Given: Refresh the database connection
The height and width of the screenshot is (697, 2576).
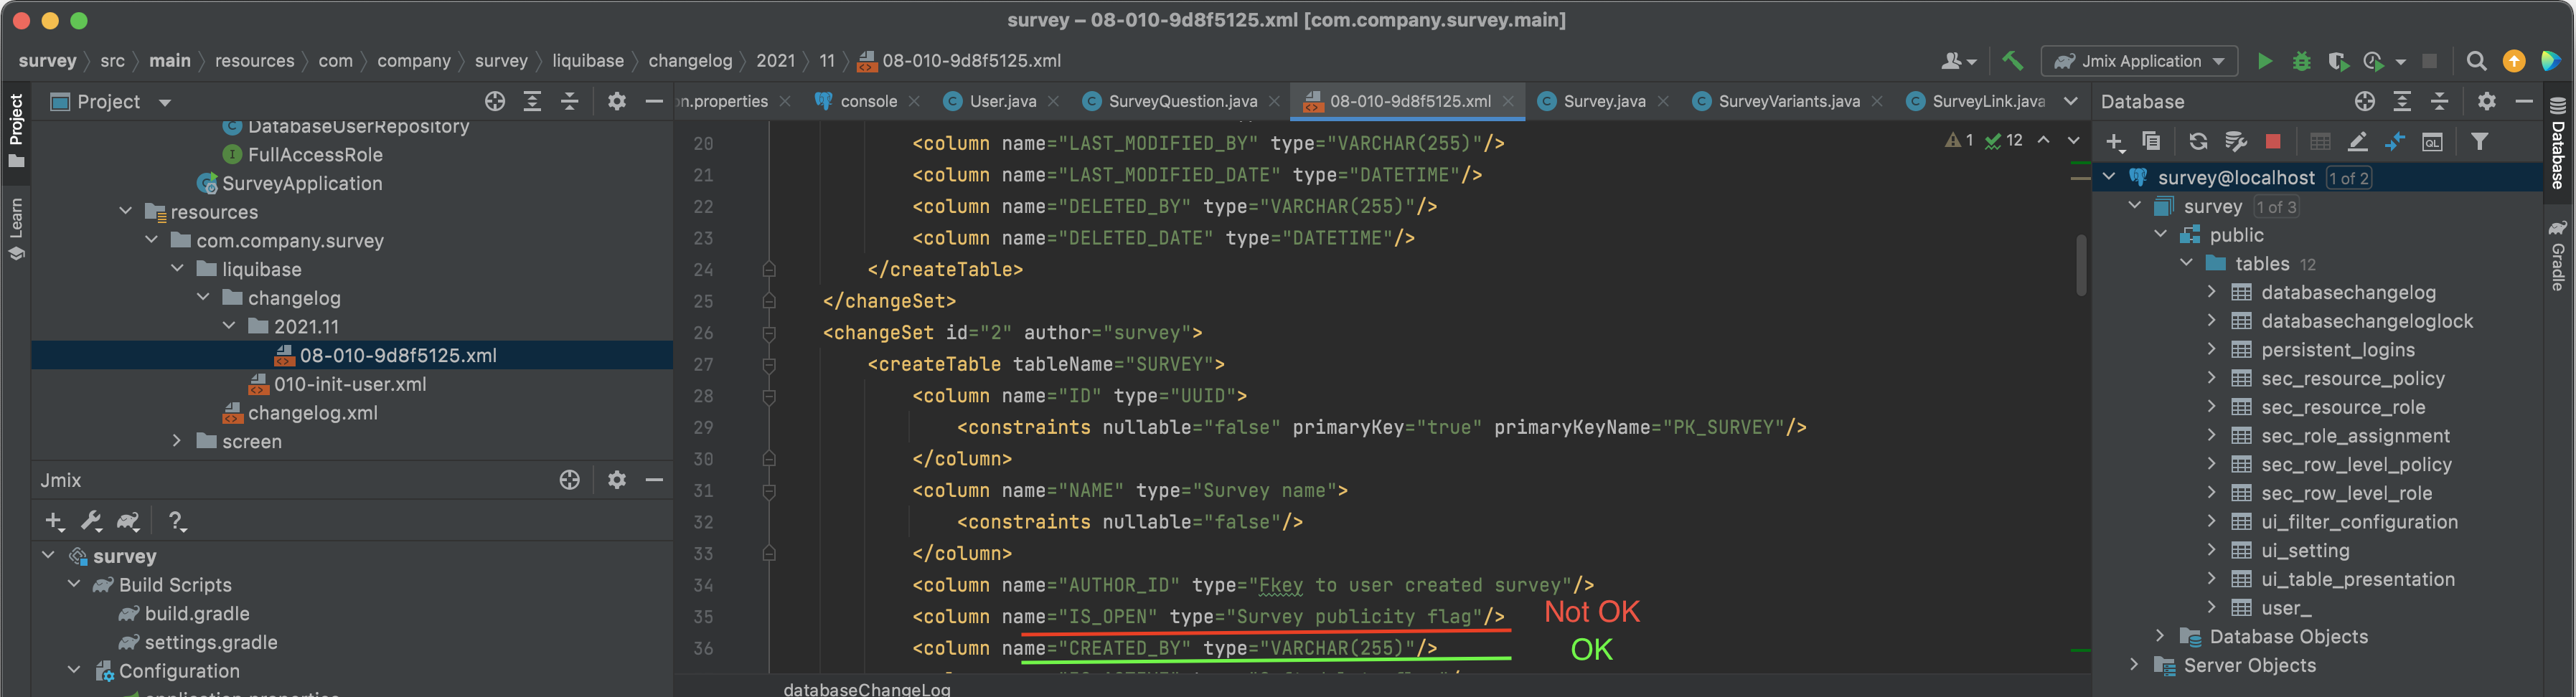Looking at the screenshot, I should click(2199, 141).
